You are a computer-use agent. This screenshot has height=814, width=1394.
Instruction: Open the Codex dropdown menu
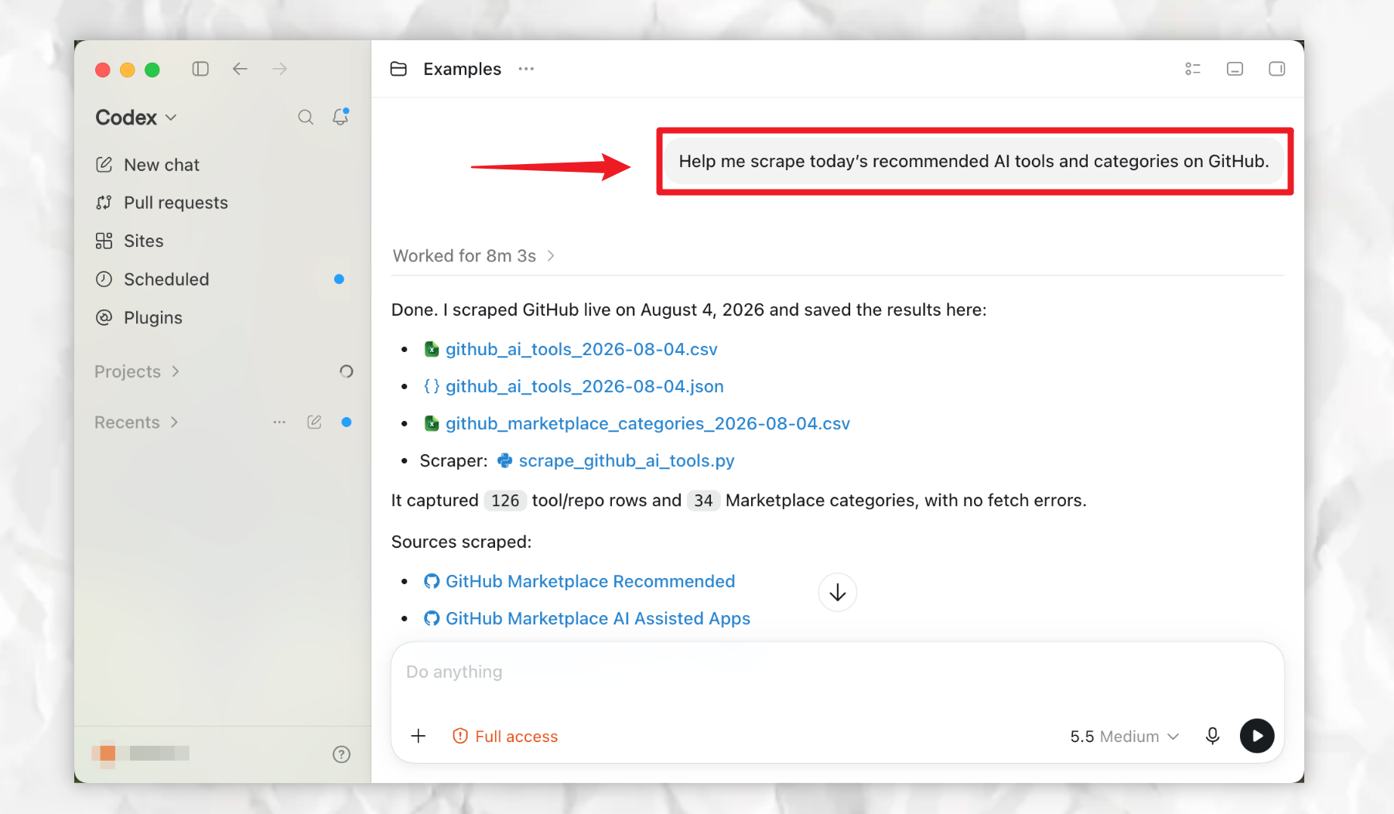(136, 118)
